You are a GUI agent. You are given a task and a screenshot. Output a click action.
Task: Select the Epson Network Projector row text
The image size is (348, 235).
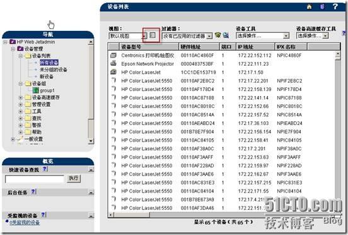tap(148, 64)
